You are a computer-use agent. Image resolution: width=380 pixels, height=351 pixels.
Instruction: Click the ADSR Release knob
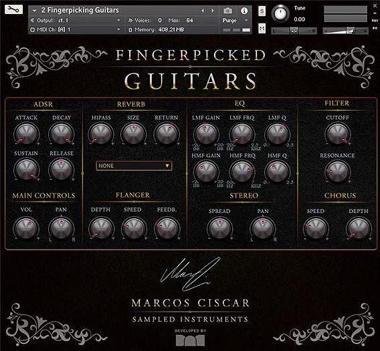(62, 169)
